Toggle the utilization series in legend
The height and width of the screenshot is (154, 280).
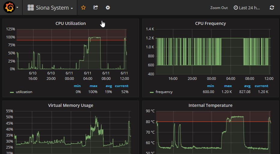[x=24, y=92]
